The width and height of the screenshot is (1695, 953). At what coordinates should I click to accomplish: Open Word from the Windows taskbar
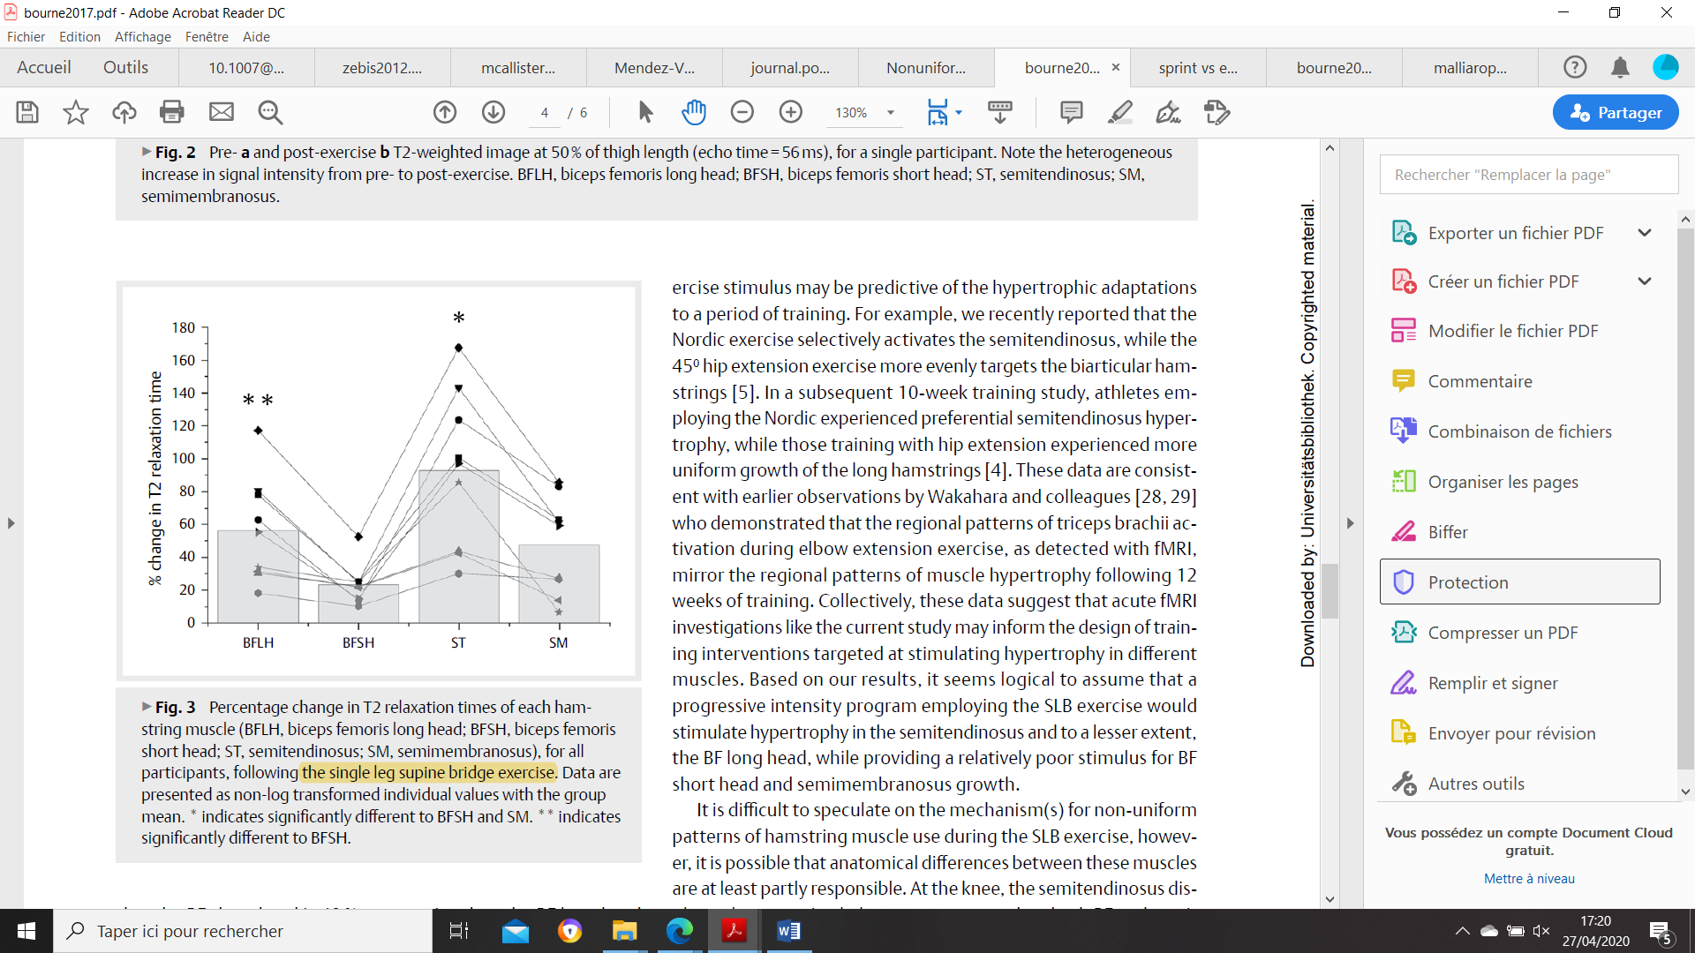coord(788,931)
